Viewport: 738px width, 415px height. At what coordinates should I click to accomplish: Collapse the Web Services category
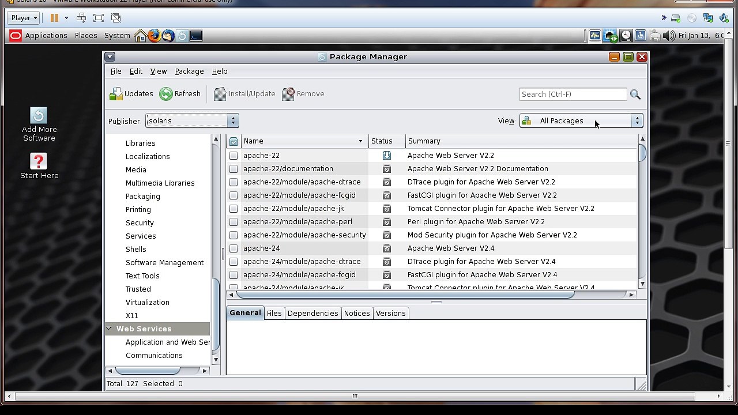tap(108, 329)
